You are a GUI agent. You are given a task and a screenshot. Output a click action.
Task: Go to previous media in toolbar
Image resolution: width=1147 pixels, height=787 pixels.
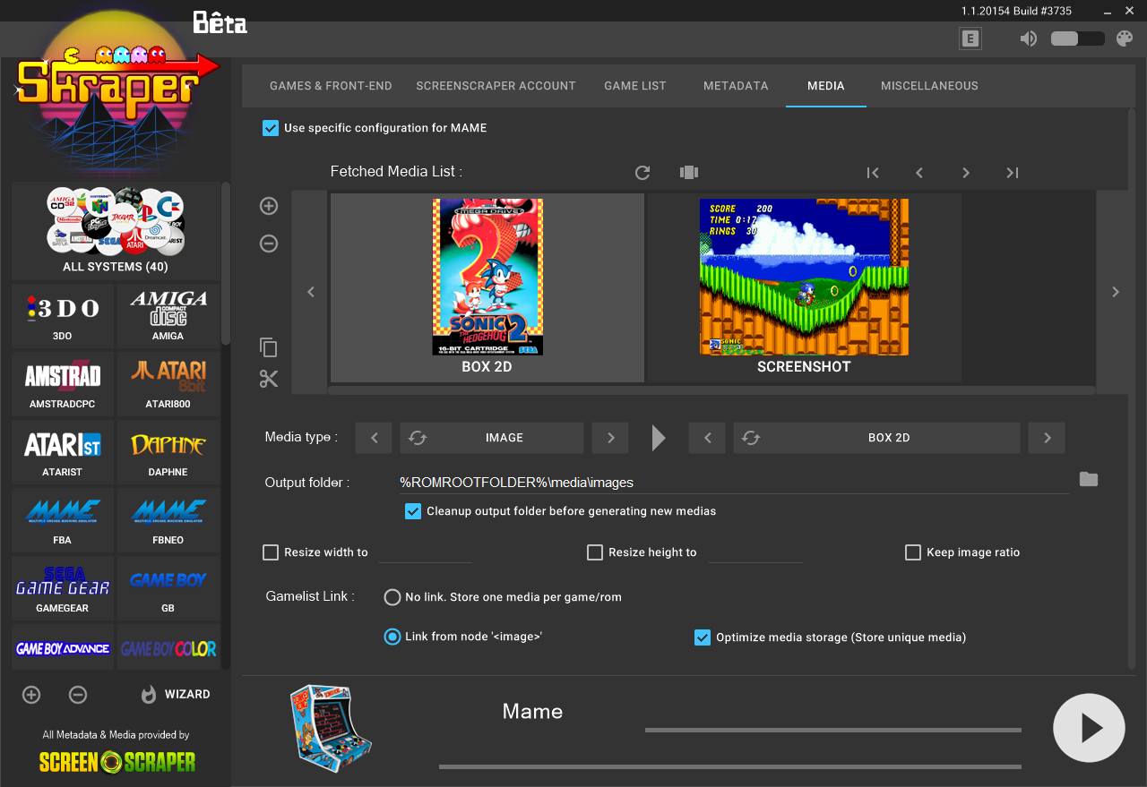click(919, 173)
